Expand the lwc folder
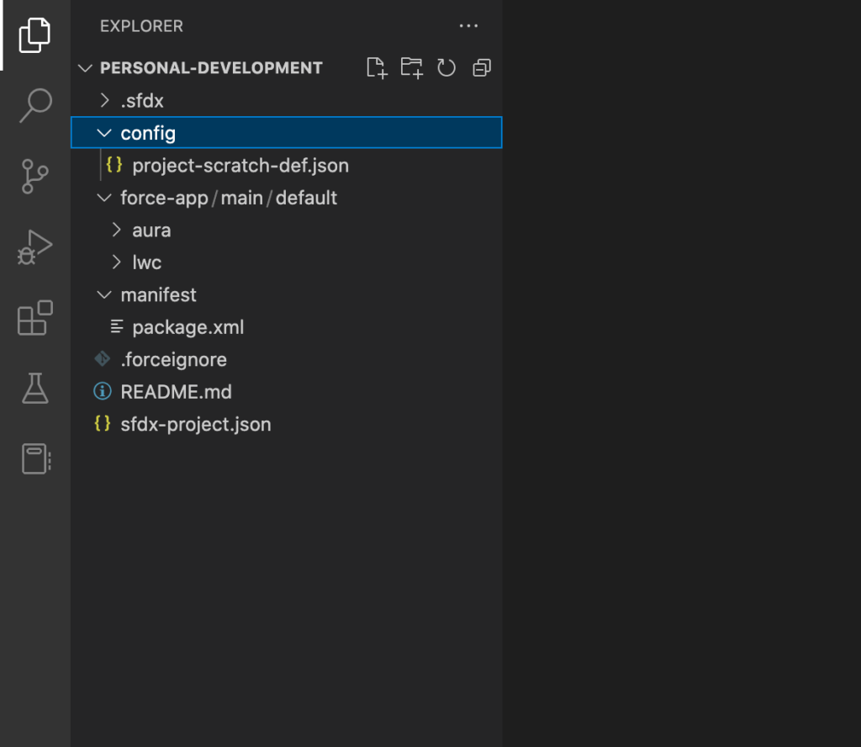 point(146,262)
